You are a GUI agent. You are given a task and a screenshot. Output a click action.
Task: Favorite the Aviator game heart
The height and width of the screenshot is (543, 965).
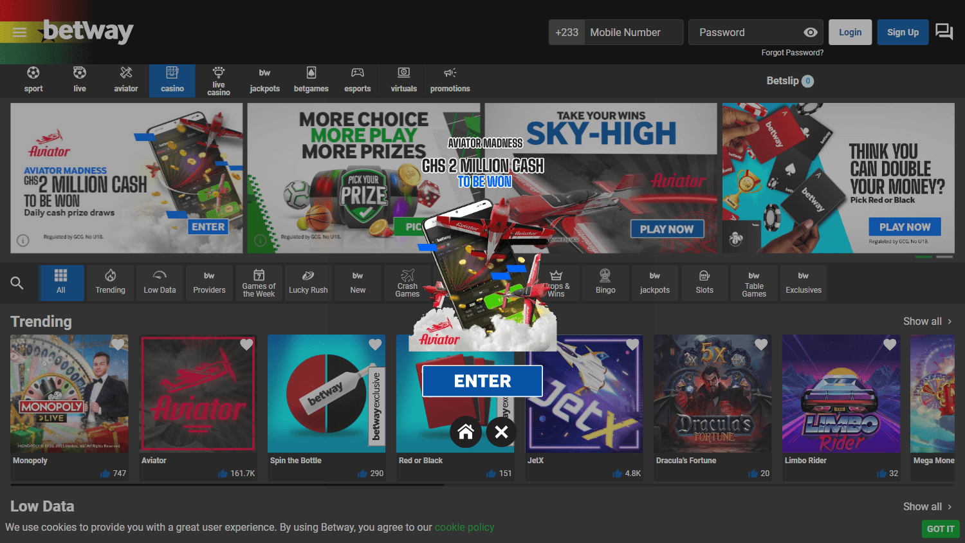tap(246, 345)
